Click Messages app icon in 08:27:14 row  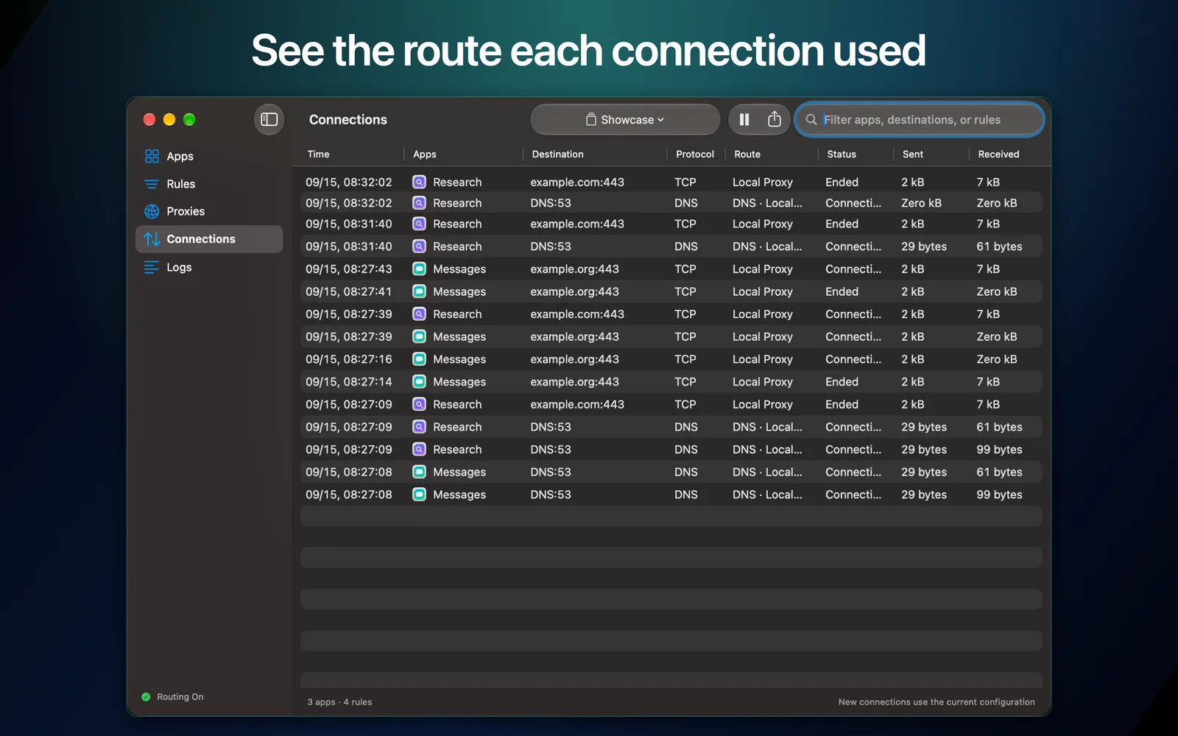click(419, 381)
